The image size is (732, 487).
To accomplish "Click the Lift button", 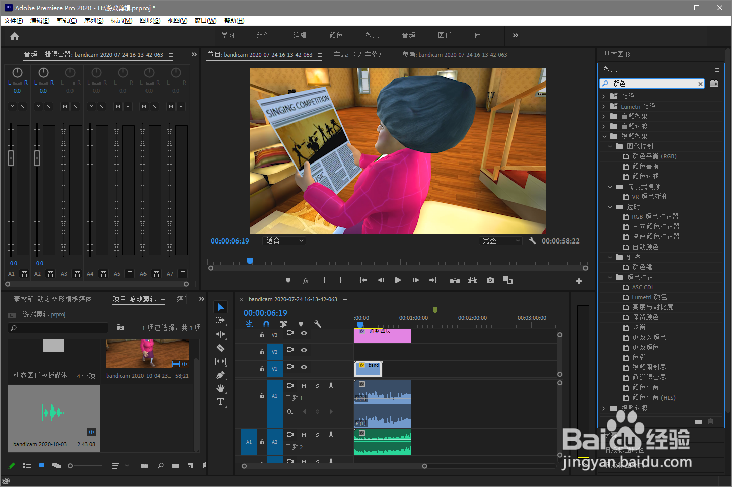I will click(x=455, y=280).
